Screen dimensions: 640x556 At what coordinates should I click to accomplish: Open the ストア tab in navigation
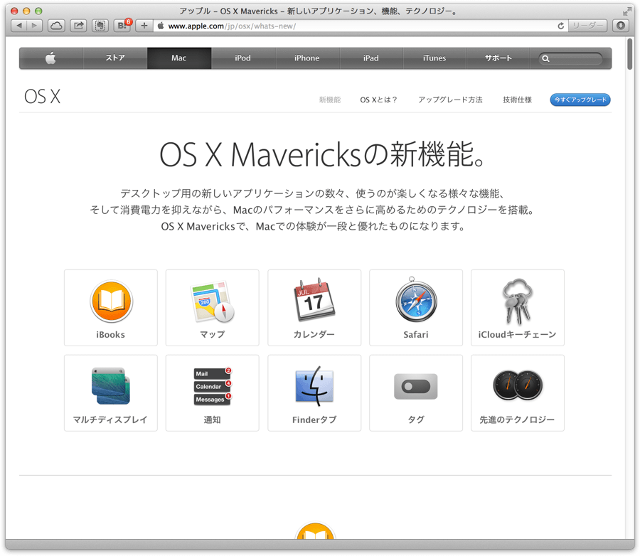[x=115, y=58]
